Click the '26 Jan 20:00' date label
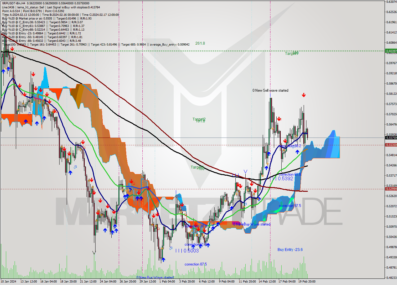This screenshot has height=285, width=397. (128, 282)
